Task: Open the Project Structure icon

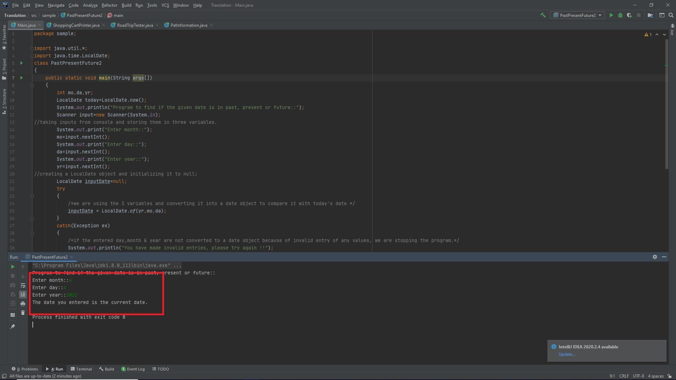Action: tap(650, 15)
